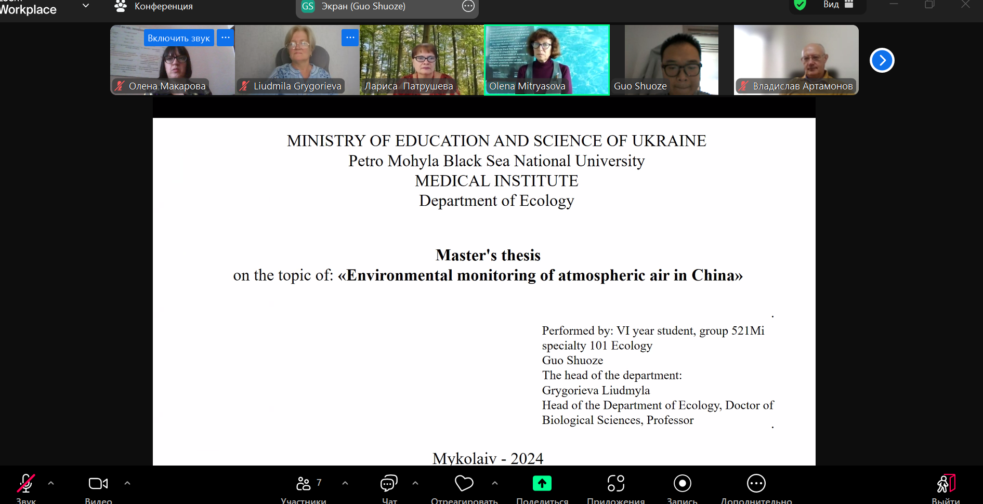983x504 pixels.
Task: Click muted mic icon on Владислав Артамонов
Action: (x=744, y=86)
